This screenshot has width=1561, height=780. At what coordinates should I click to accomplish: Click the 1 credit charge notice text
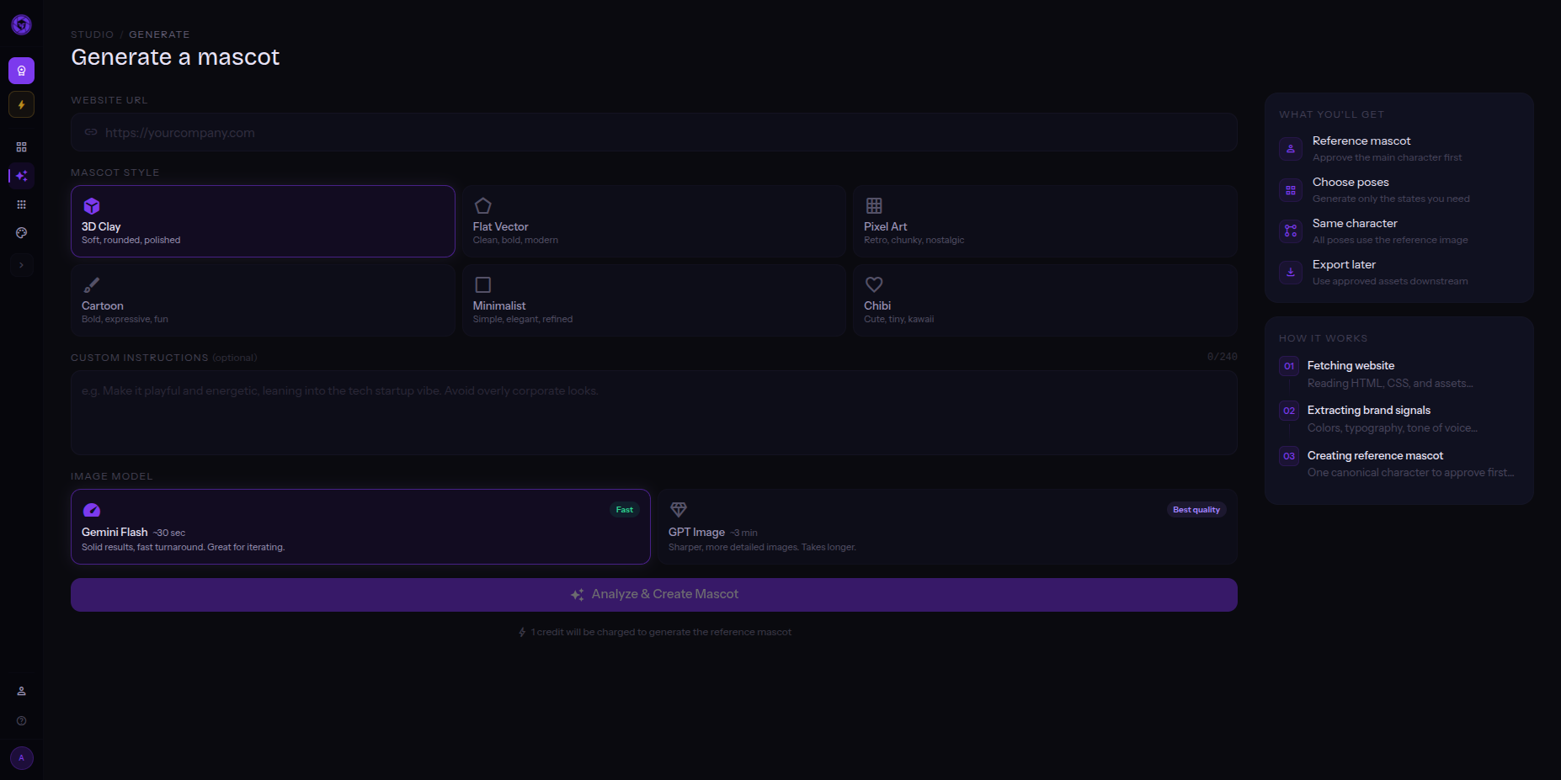pos(661,632)
